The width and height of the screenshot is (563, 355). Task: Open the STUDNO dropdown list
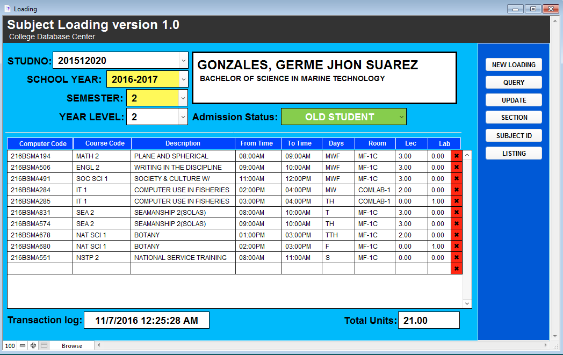tap(183, 61)
